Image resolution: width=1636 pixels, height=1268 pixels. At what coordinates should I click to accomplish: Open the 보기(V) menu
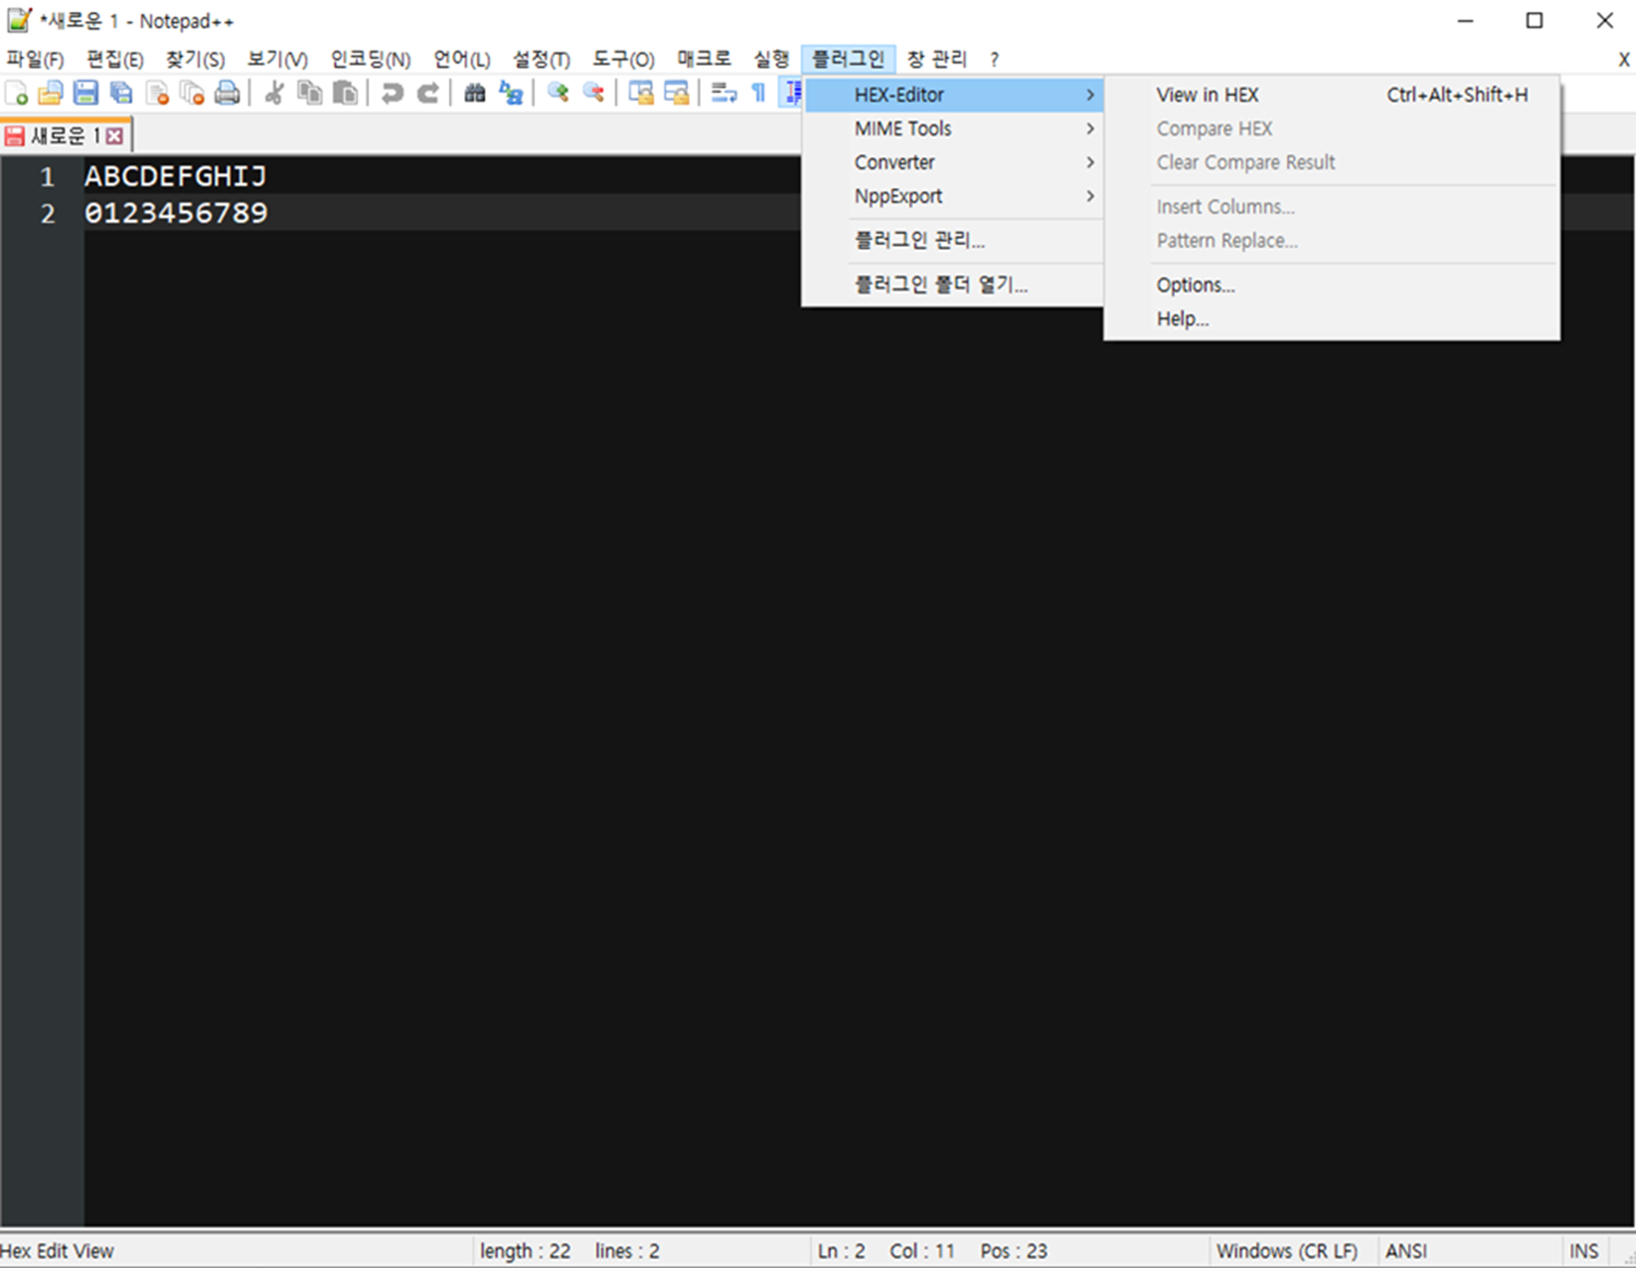pos(278,59)
